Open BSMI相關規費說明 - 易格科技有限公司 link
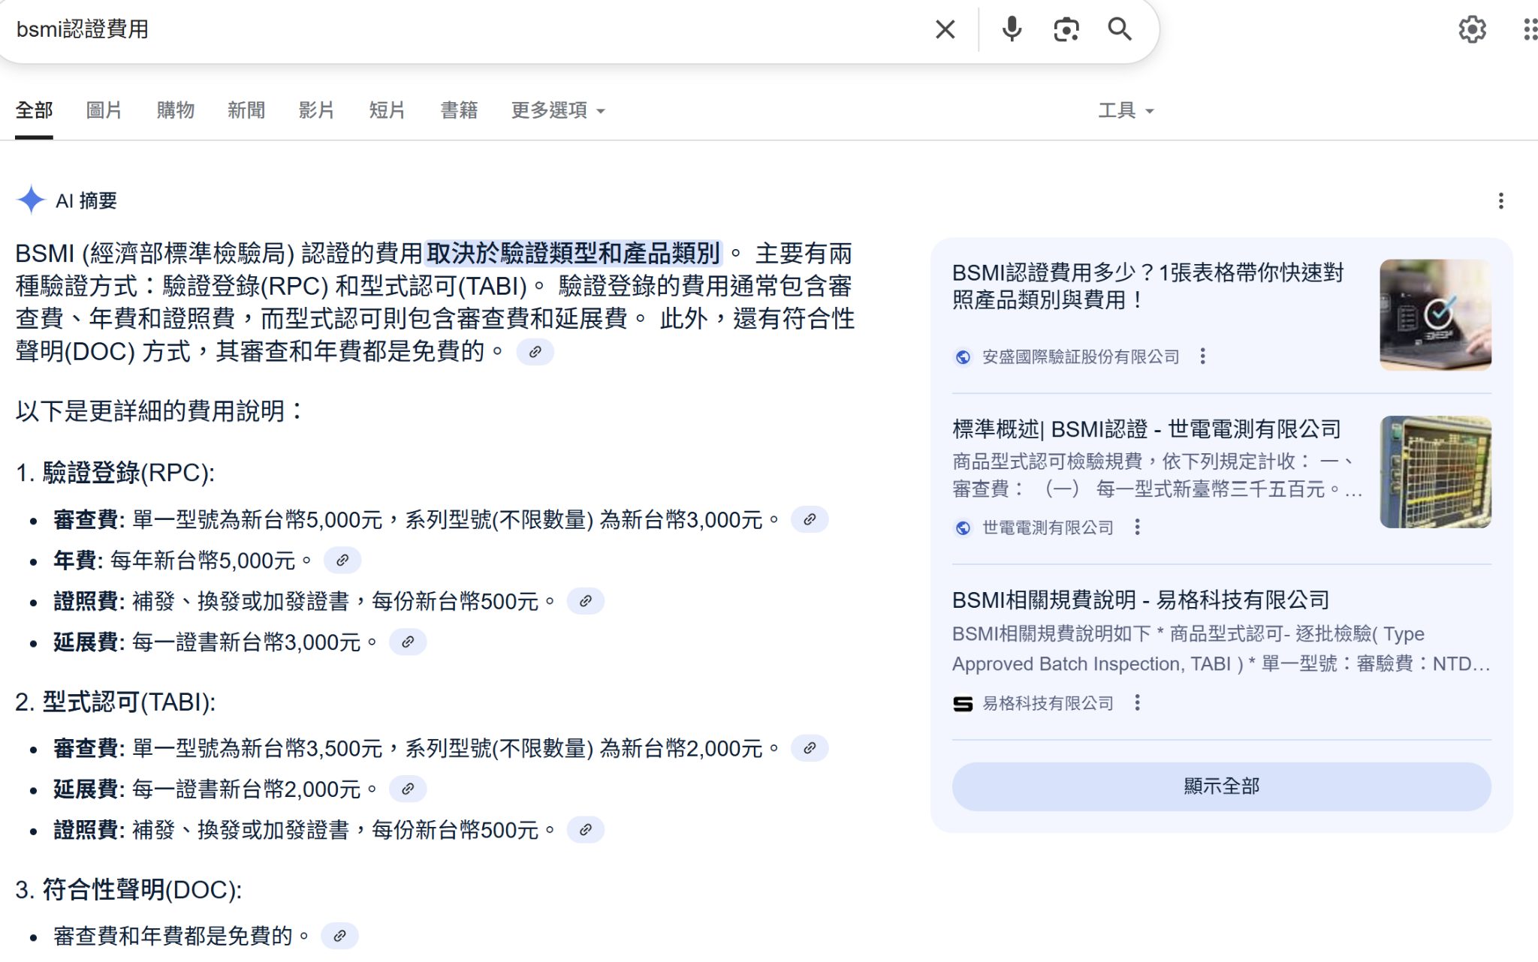 1140,600
